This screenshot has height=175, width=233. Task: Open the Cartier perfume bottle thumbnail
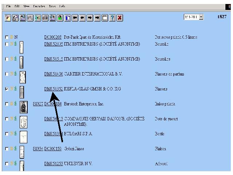23,77
